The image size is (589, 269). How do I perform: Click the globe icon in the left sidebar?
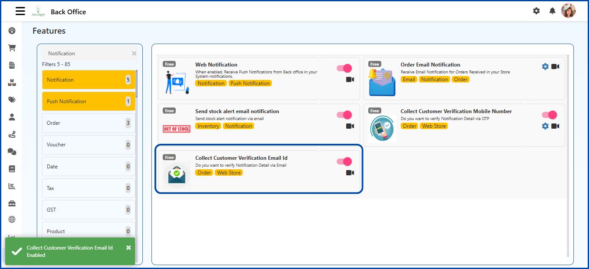(x=12, y=219)
